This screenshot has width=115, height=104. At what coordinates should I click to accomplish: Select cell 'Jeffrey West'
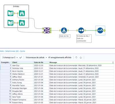point(22,77)
